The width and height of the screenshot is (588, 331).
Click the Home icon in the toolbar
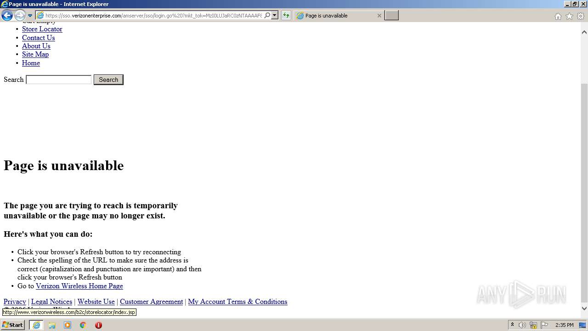coord(558,16)
